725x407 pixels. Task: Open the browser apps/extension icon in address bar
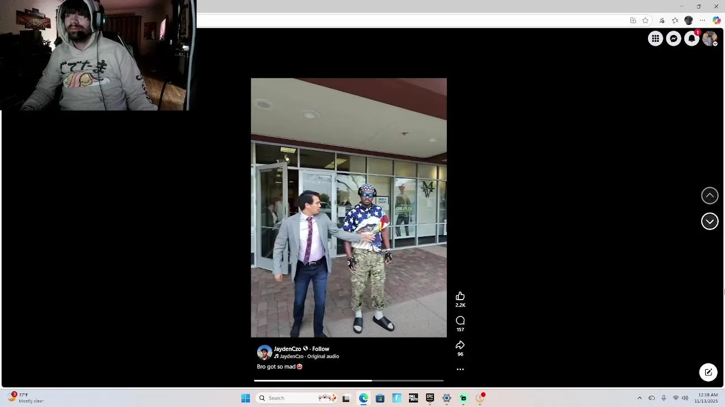633,20
